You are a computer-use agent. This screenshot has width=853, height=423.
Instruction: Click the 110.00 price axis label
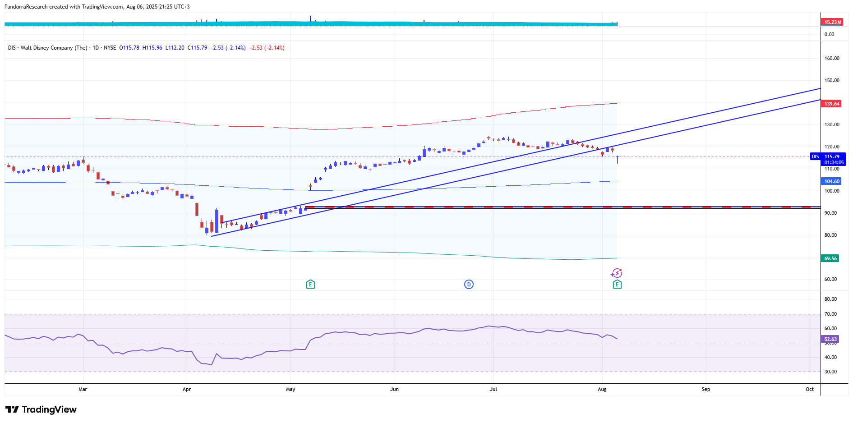(832, 169)
